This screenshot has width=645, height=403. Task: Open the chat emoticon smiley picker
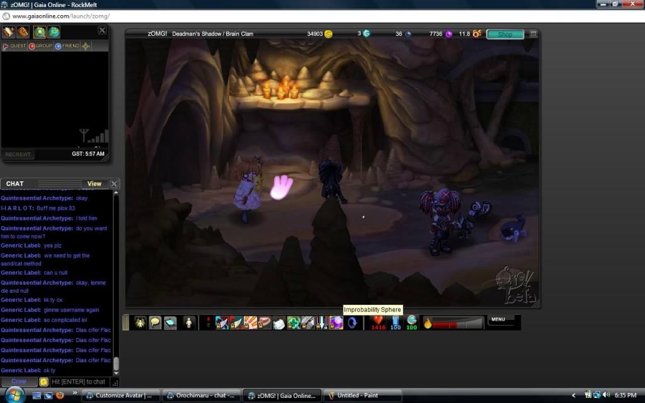point(43,382)
